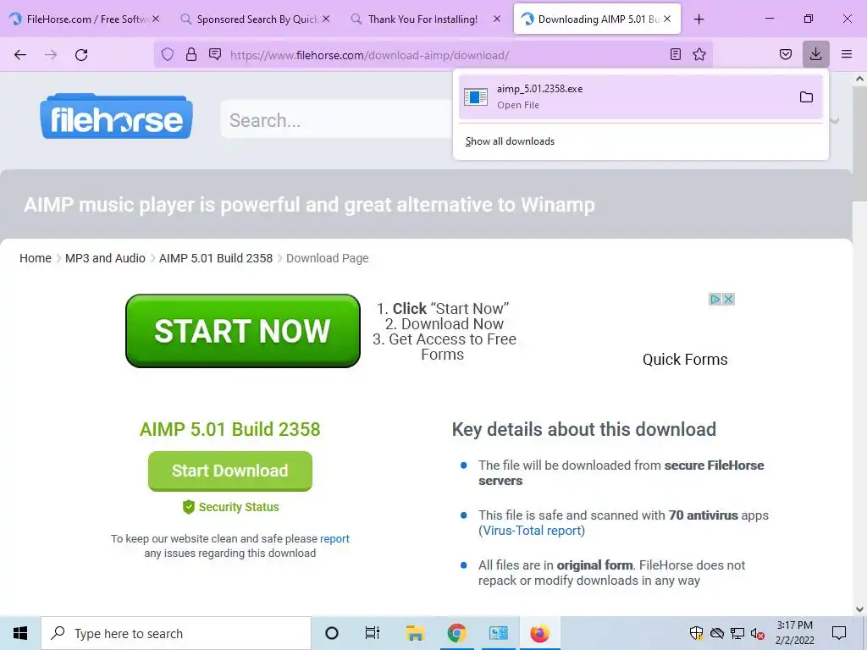The width and height of the screenshot is (867, 650).
Task: Bookmark this page with the star
Action: point(699,54)
